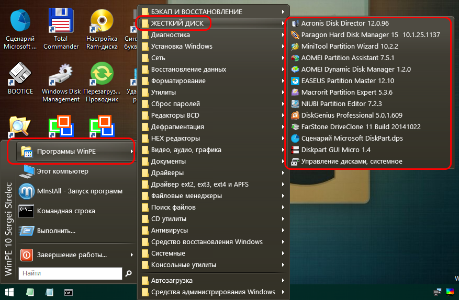This screenshot has height=300, width=459.
Task: Click the search magnifier button
Action: [x=128, y=273]
